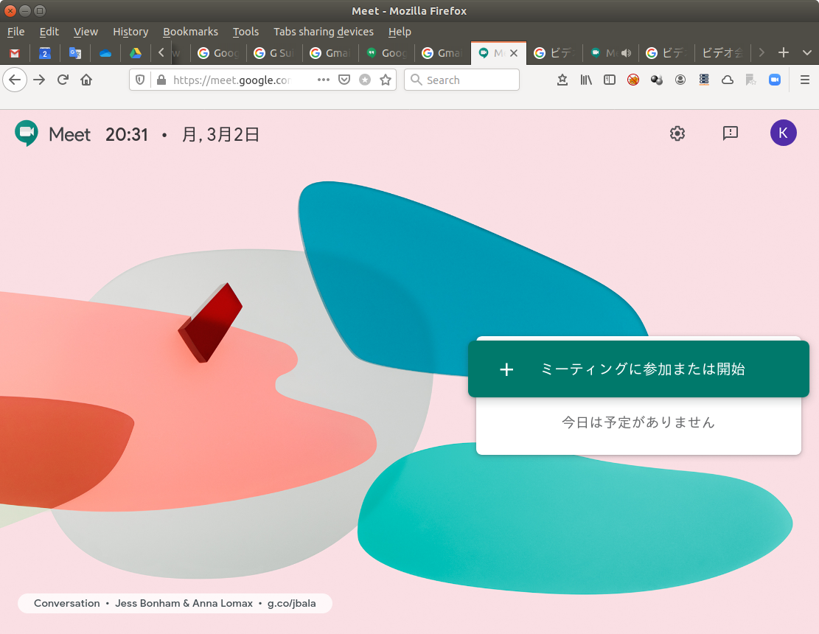Open page actions three-dots menu

[x=323, y=80]
